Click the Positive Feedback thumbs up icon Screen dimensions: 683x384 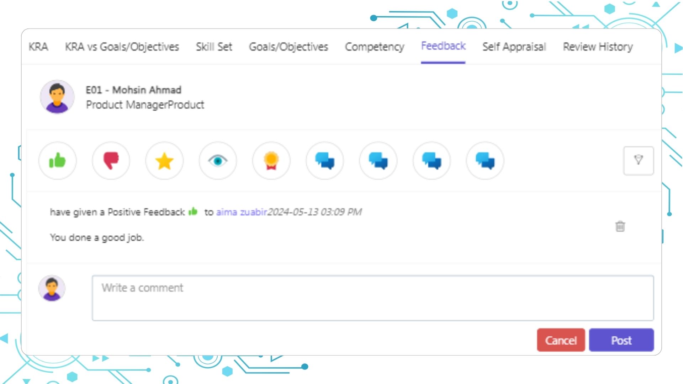tap(57, 161)
